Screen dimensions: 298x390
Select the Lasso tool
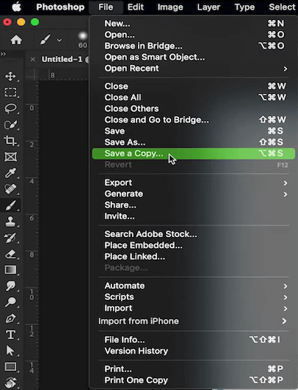[x=10, y=109]
